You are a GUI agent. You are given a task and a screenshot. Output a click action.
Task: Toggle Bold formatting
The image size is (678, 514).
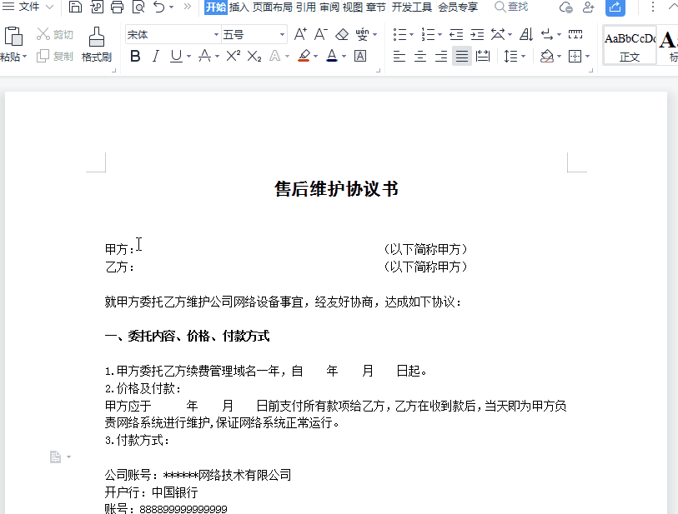pyautogui.click(x=135, y=56)
